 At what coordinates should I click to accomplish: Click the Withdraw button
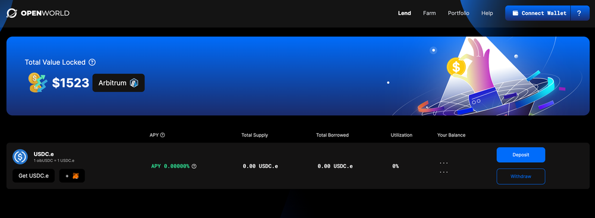coord(521,176)
